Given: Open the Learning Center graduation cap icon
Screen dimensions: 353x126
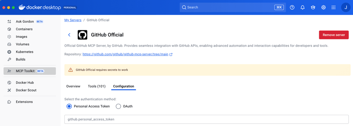Looking at the screenshot, I should tap(313, 7).
